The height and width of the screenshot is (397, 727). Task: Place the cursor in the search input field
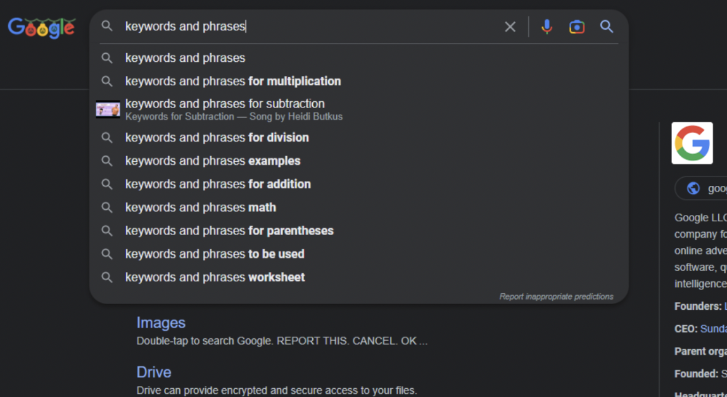tap(285, 27)
